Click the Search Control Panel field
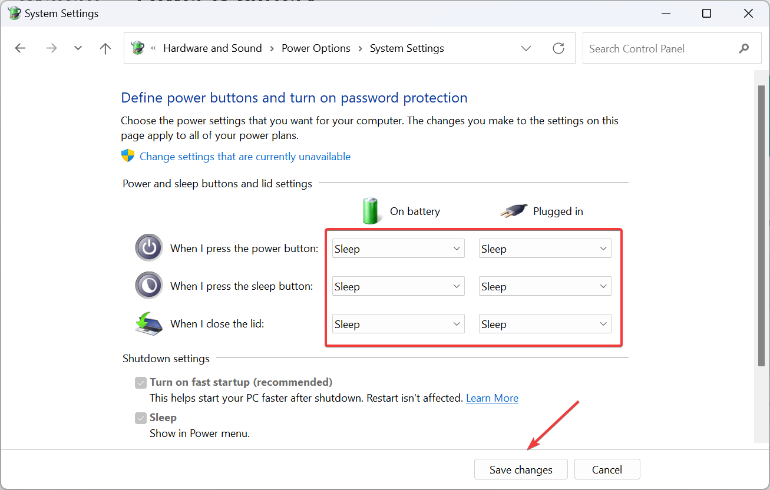Image resolution: width=770 pixels, height=490 pixels. 671,48
